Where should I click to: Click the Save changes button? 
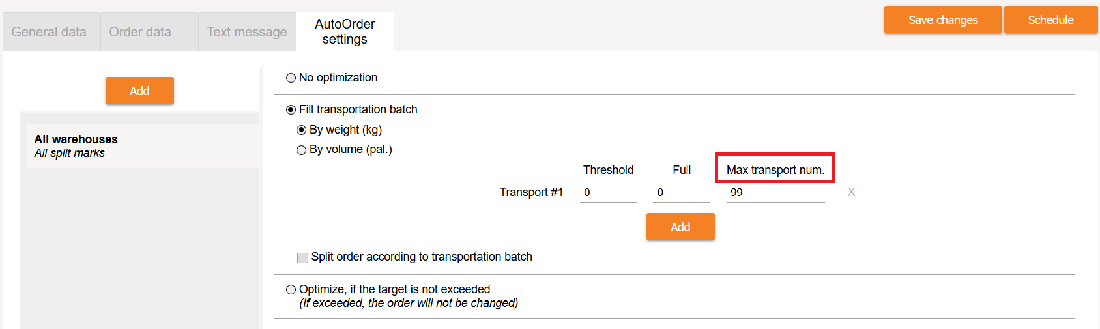[942, 20]
